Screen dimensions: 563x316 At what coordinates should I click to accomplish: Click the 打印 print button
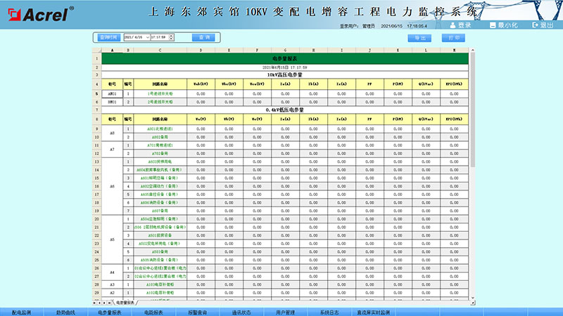(x=455, y=37)
